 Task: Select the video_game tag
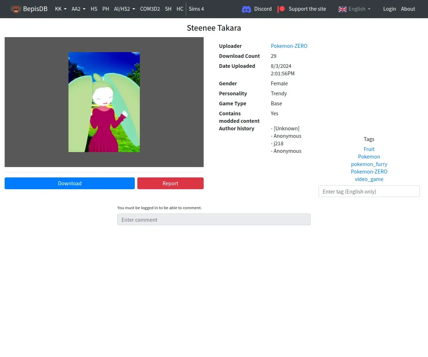point(369,179)
